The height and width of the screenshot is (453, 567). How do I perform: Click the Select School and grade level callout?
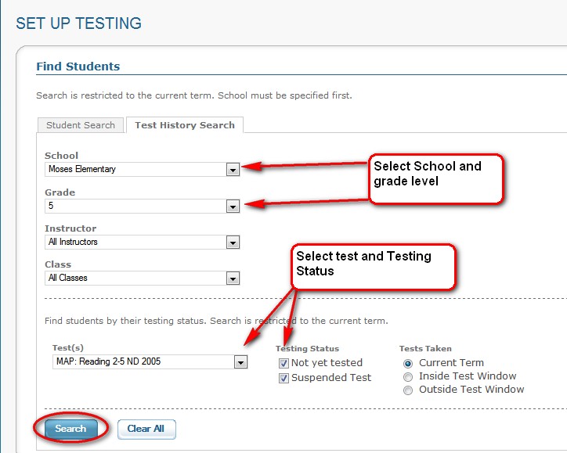tap(435, 178)
